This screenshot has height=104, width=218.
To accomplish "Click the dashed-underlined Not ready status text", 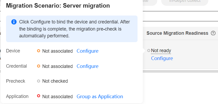I will [161, 51].
